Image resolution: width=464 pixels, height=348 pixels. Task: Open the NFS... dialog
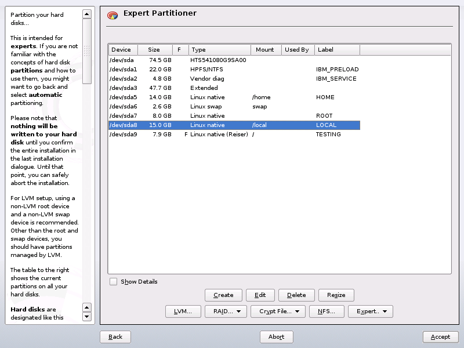(x=327, y=311)
